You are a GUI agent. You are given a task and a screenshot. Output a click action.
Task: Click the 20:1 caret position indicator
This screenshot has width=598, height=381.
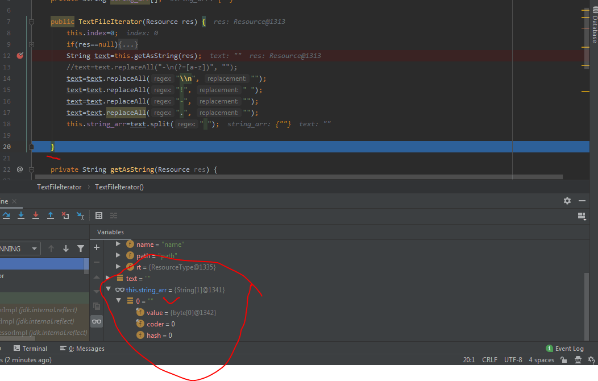(469, 359)
